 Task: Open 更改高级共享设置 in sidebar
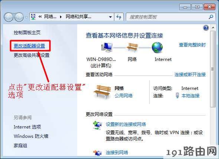pos(32,55)
